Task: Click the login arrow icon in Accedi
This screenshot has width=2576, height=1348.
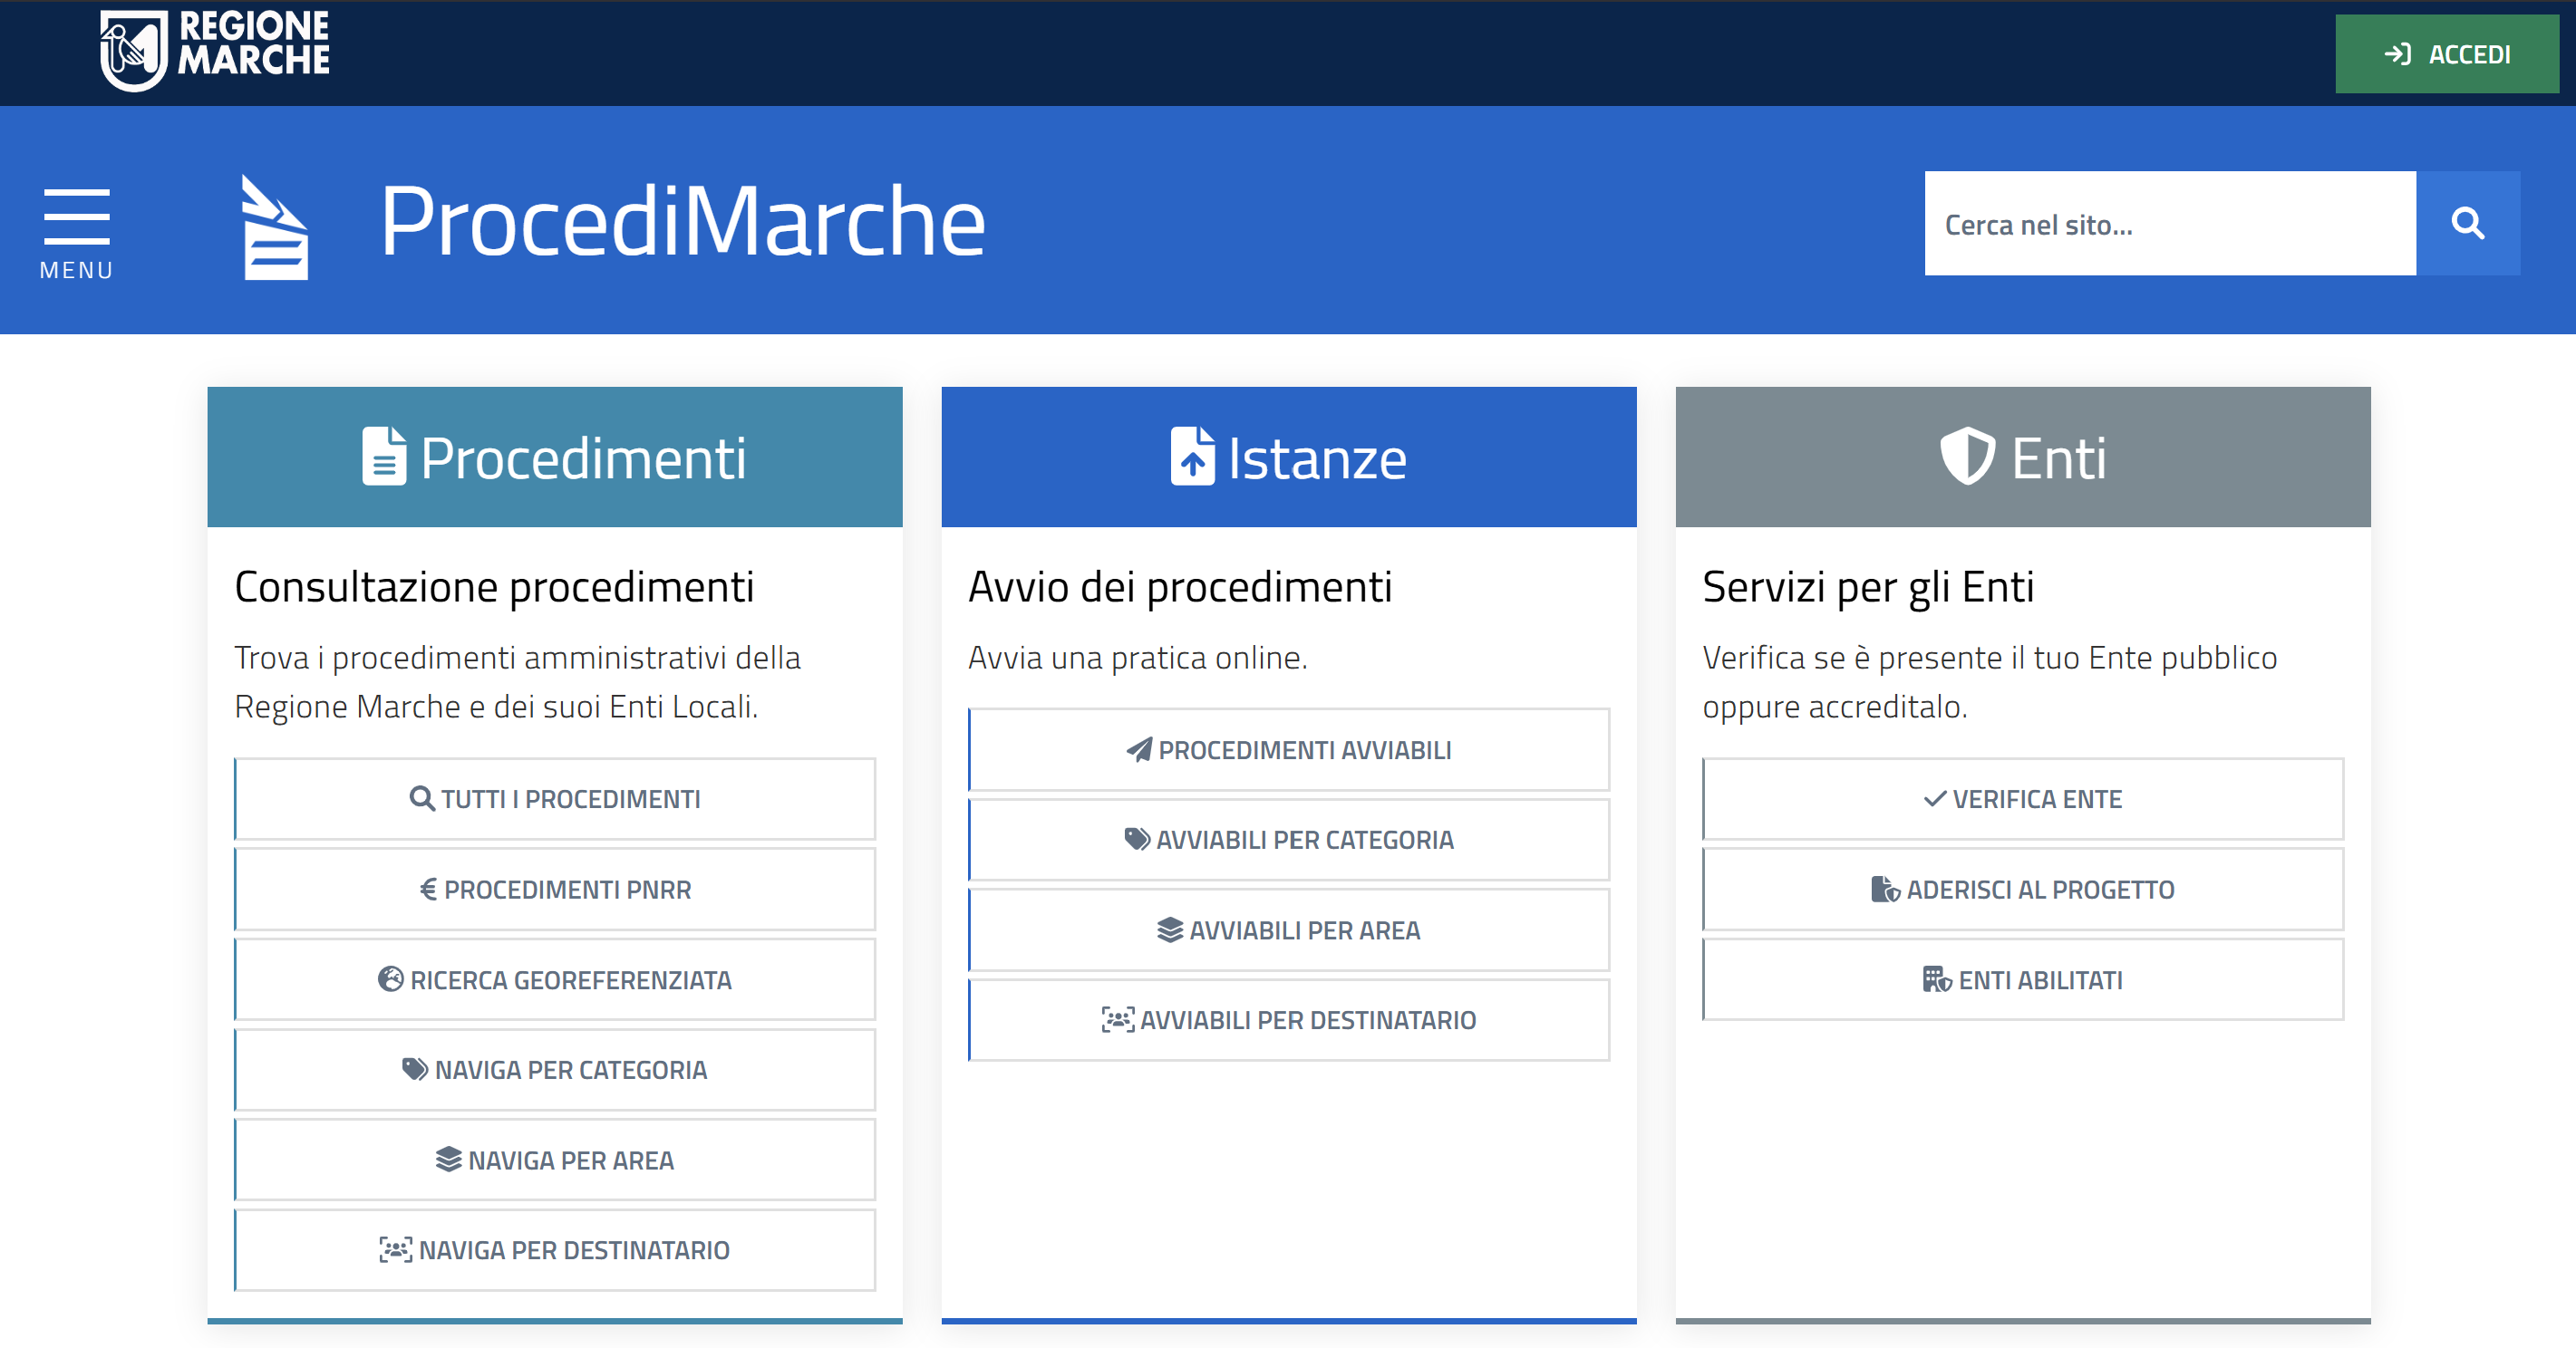Action: pos(2398,54)
